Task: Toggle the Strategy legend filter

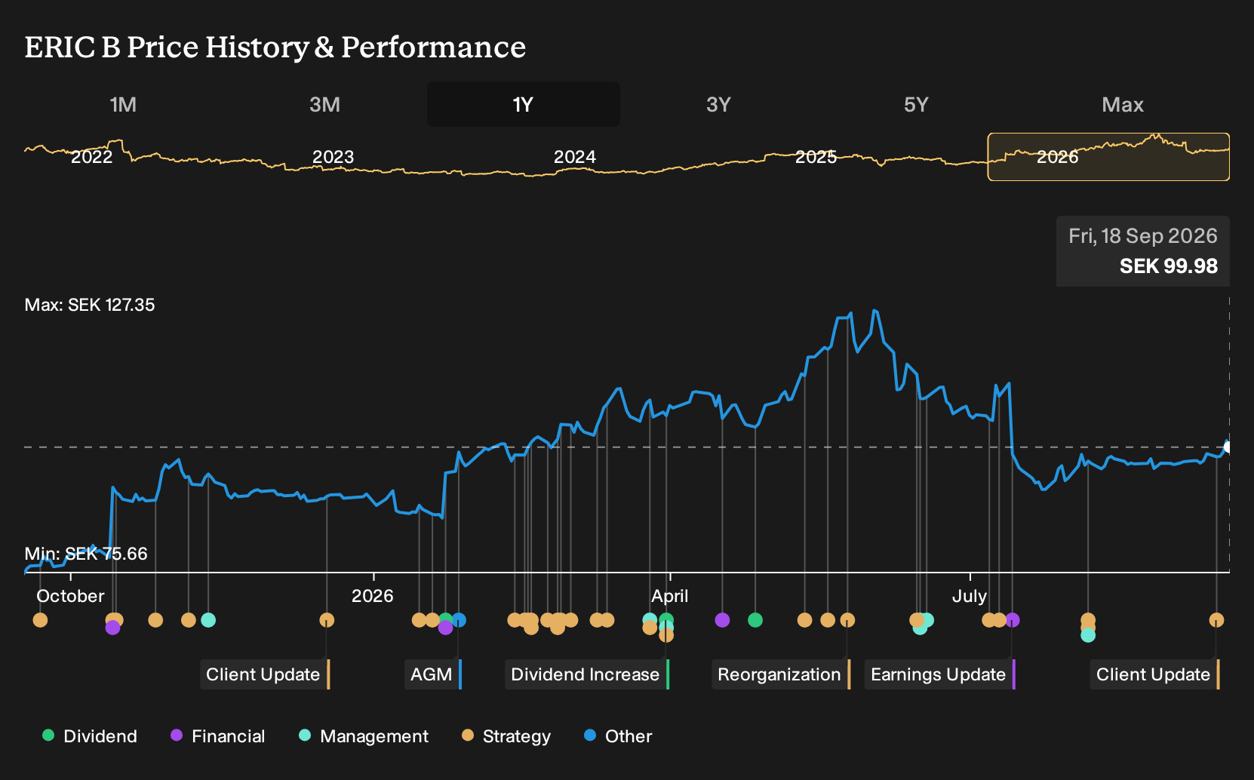Action: [506, 736]
